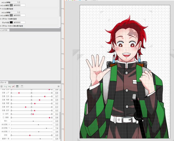Click the center keypoint circle of 左眉 上下
174x141 pixels.
[31, 93]
